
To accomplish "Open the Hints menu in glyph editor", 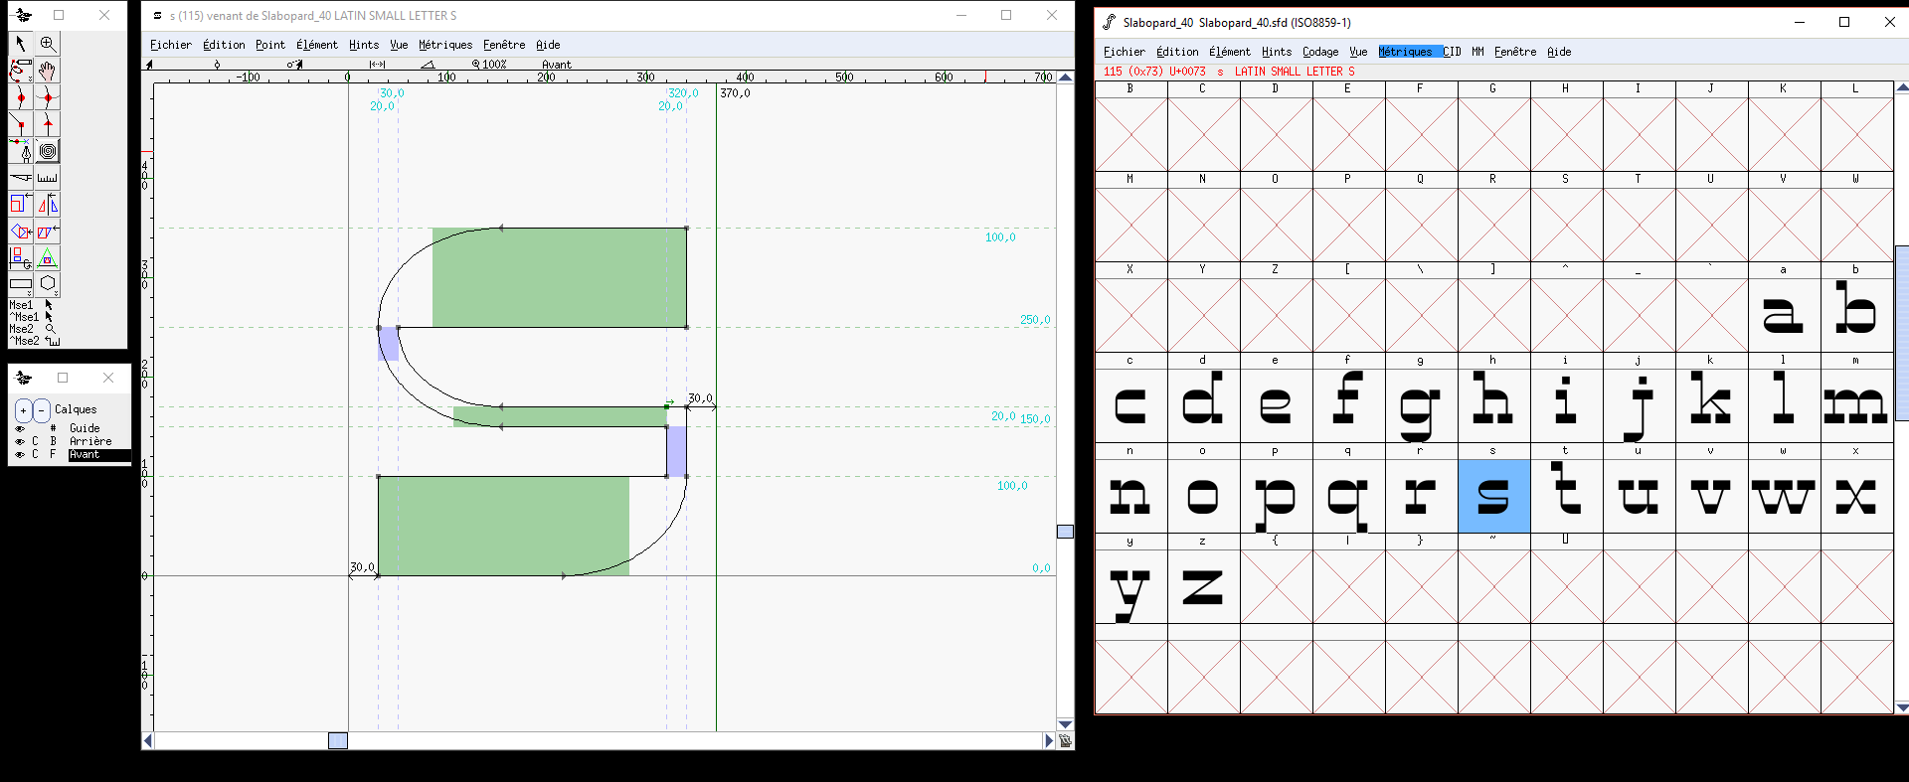I will pos(363,45).
